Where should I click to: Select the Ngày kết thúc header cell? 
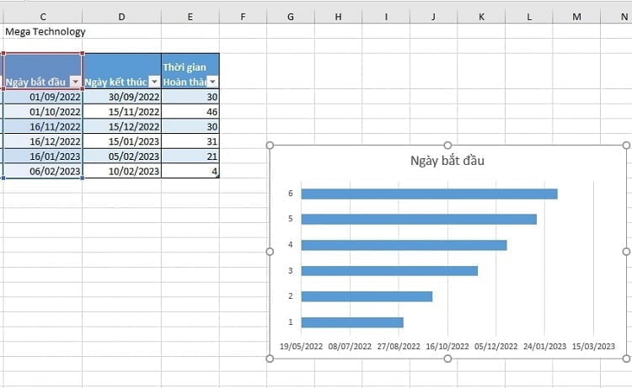121,71
